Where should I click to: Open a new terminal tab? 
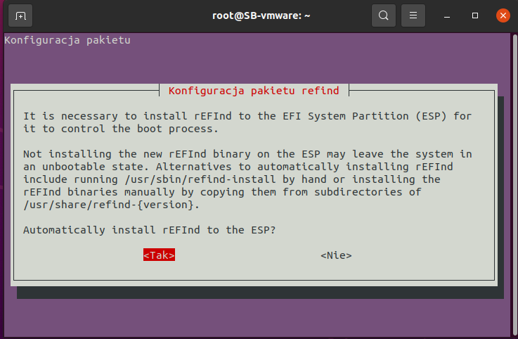20,15
